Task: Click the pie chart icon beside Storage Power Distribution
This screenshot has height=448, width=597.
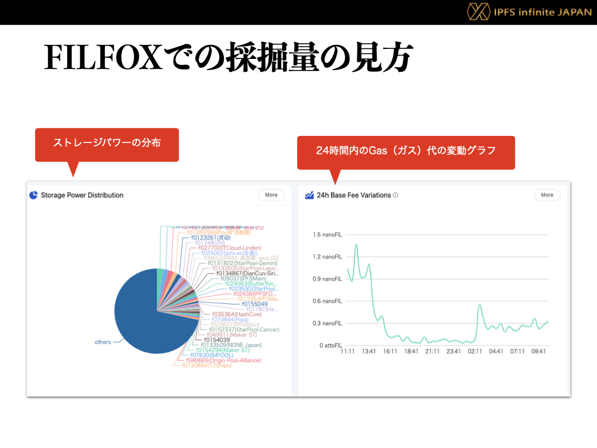Action: [33, 195]
